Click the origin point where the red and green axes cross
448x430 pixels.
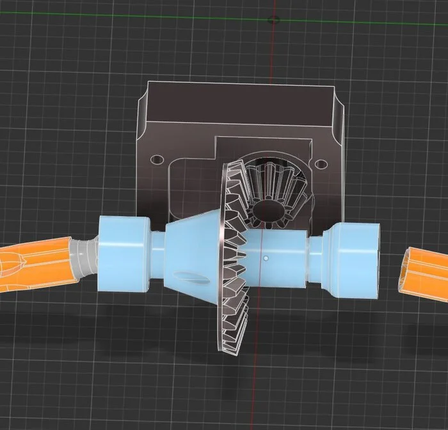(274, 20)
